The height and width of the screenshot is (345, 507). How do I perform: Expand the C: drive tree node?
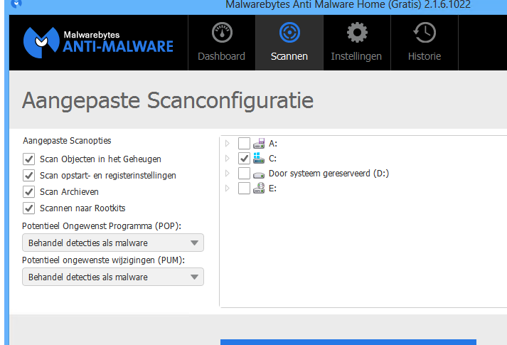pyautogui.click(x=228, y=159)
